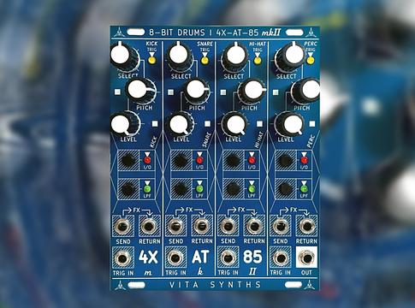
Task: Click the Hi-Hat LEVEL knob
Action: [234, 124]
